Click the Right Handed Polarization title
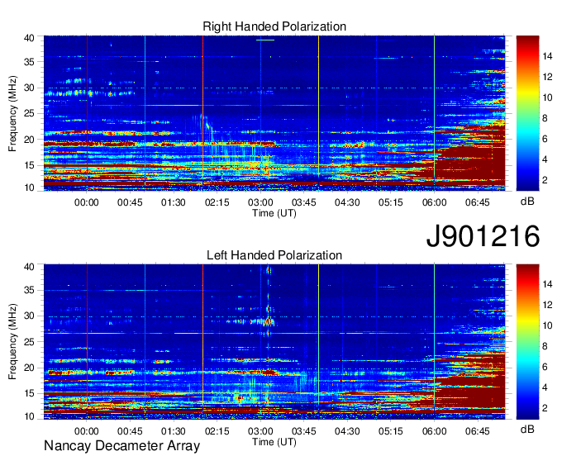This screenshot has height=456, width=562. point(274,26)
